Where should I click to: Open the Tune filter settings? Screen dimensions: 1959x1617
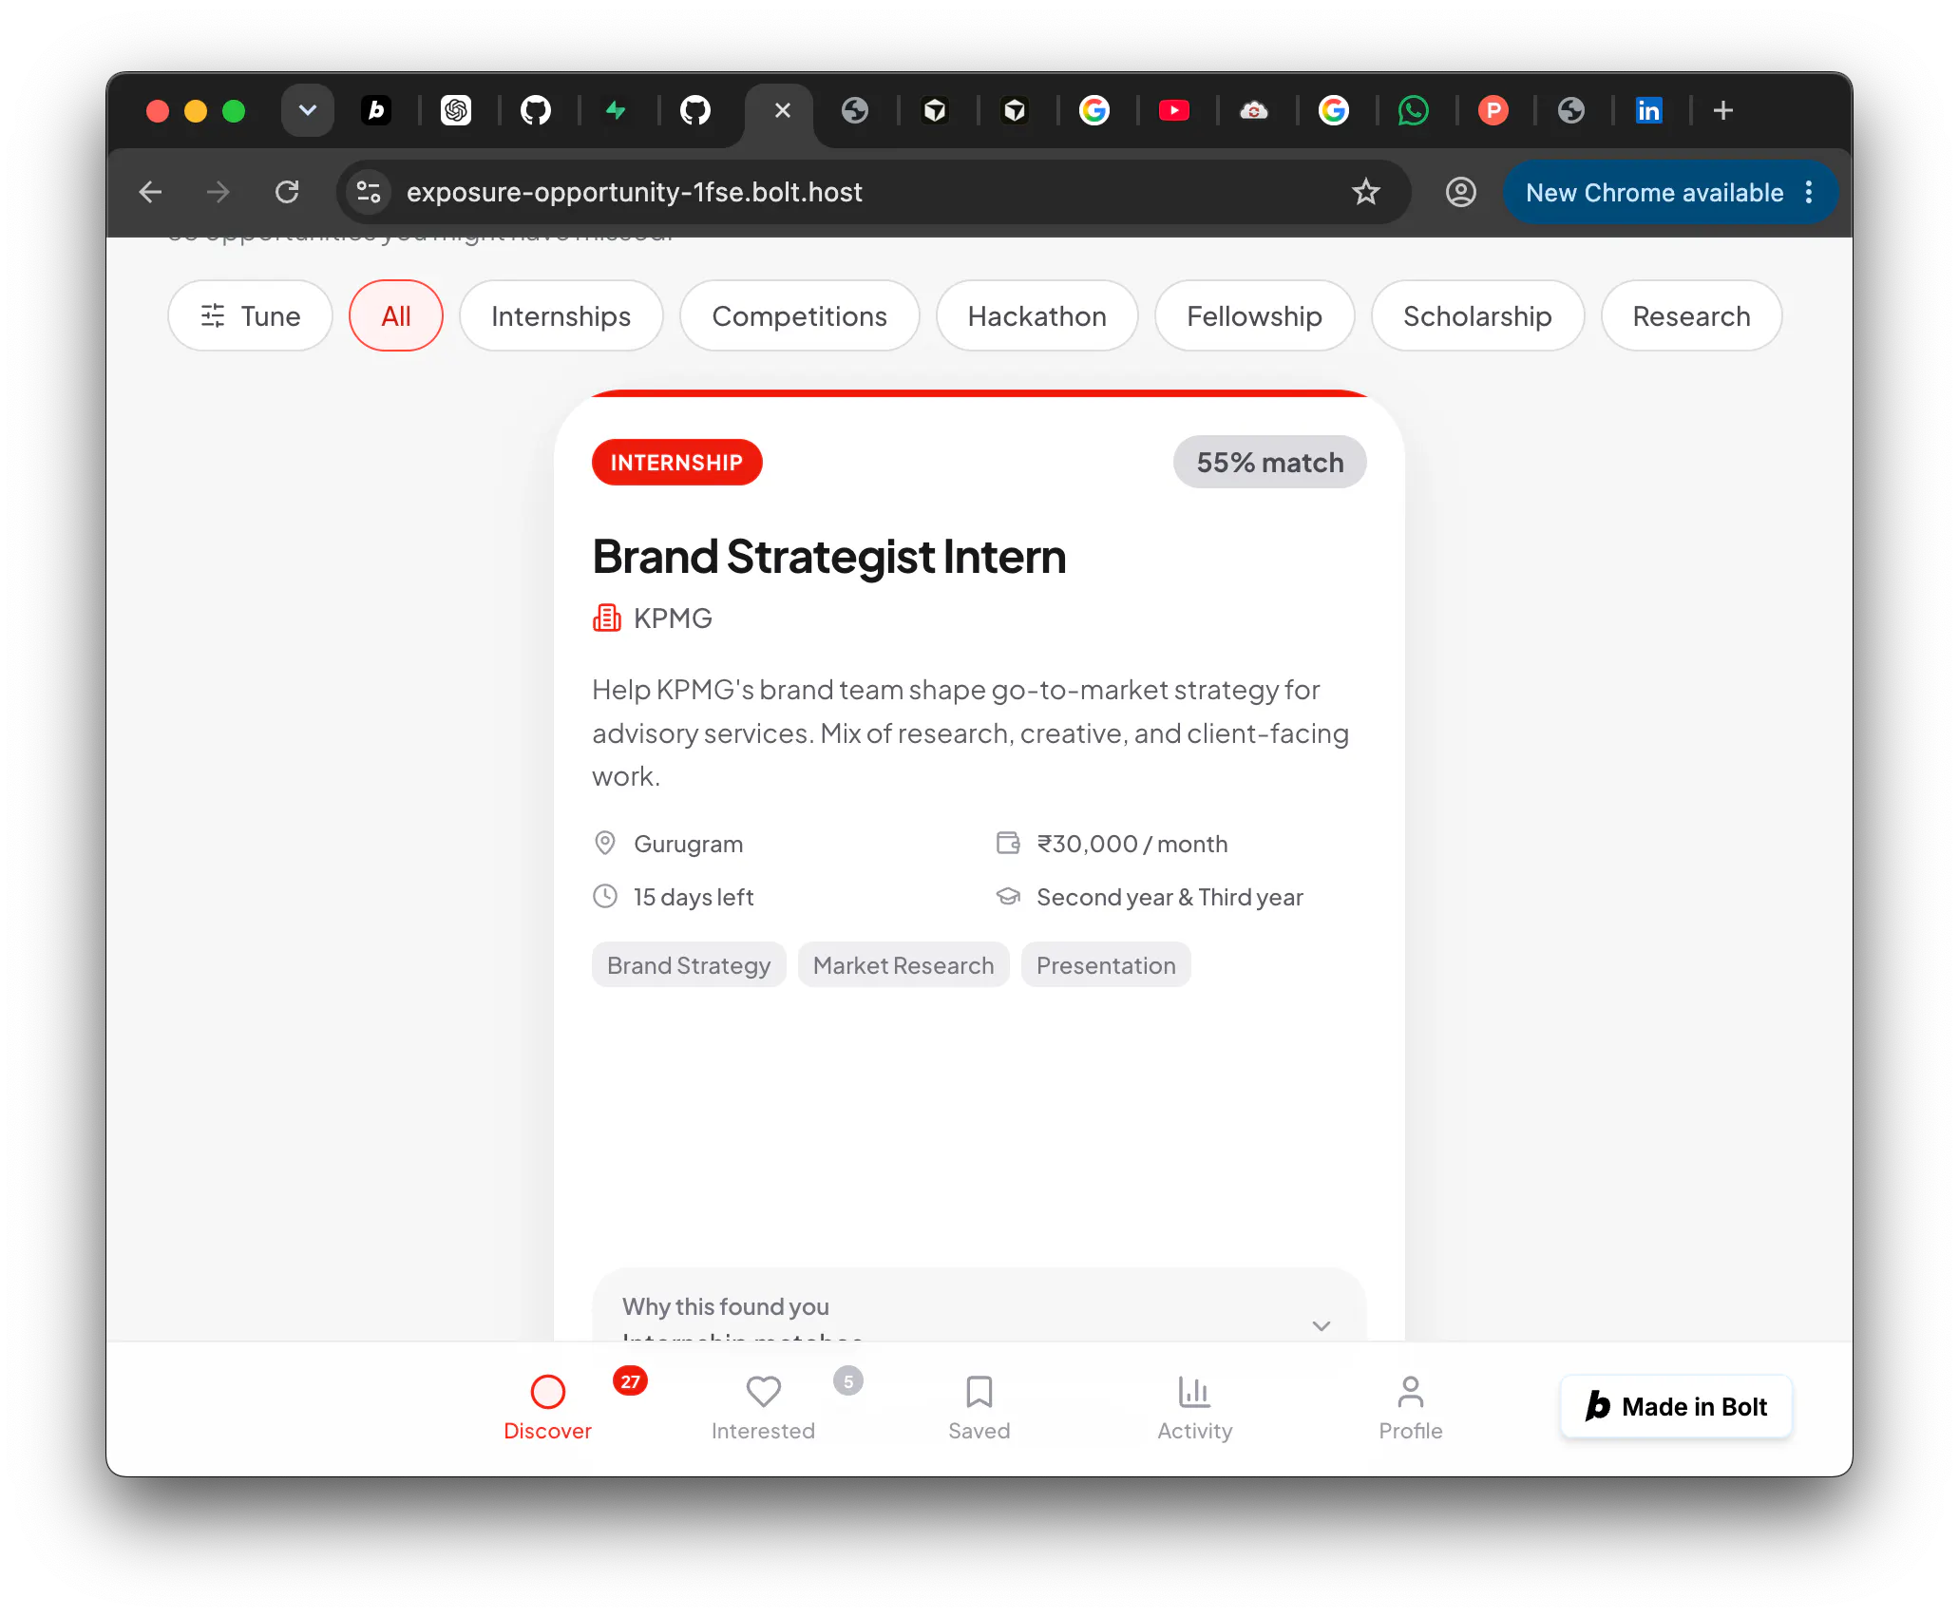[x=250, y=316]
